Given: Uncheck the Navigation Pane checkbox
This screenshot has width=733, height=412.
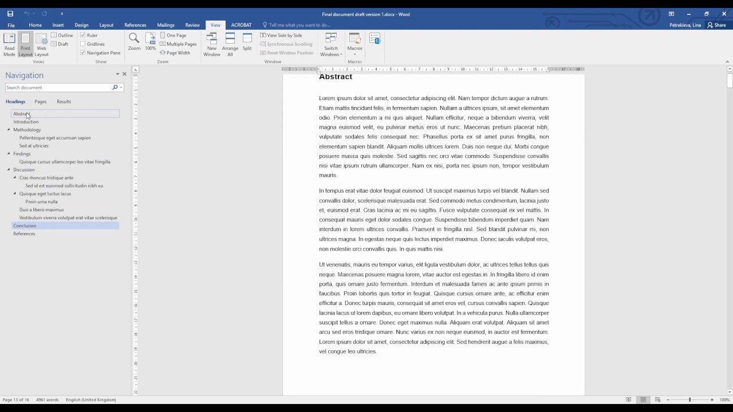Looking at the screenshot, I should (x=83, y=53).
